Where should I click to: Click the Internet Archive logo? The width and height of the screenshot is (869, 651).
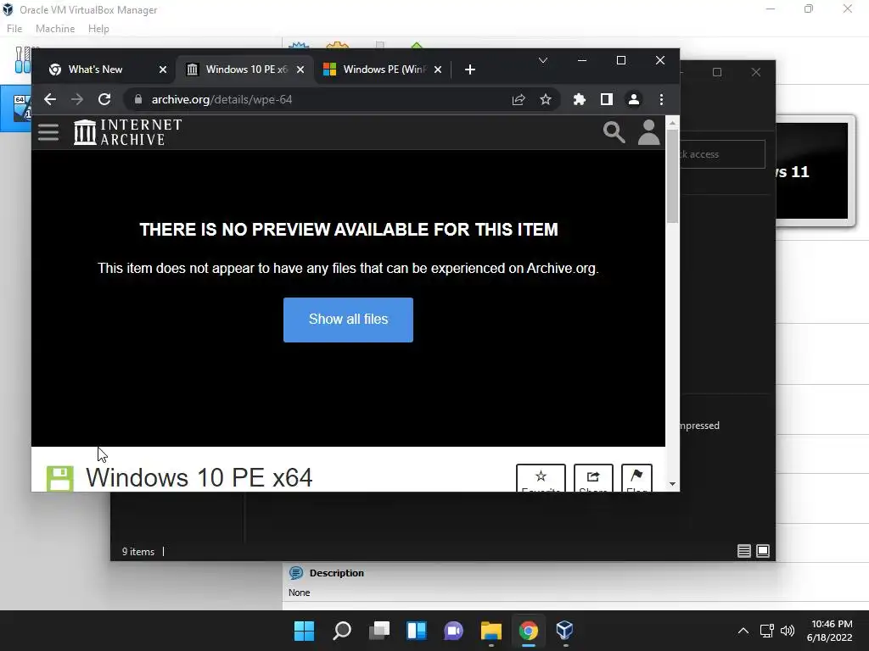(x=128, y=131)
